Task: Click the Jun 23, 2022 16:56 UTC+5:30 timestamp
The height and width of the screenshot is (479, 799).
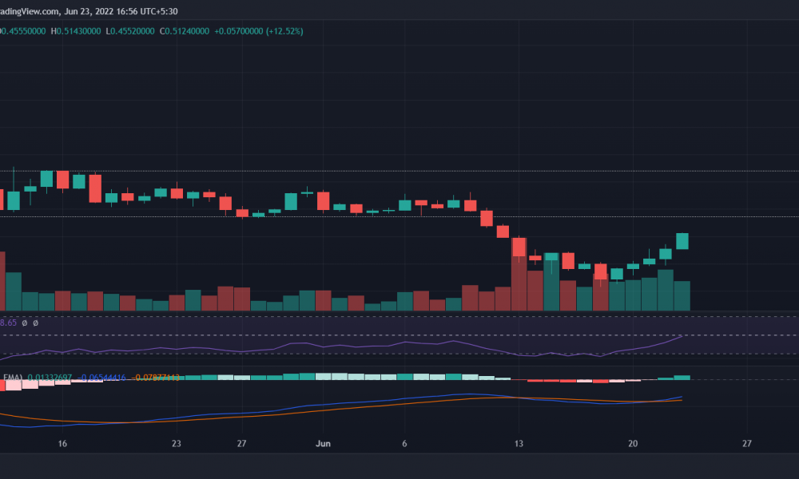Action: (x=121, y=11)
